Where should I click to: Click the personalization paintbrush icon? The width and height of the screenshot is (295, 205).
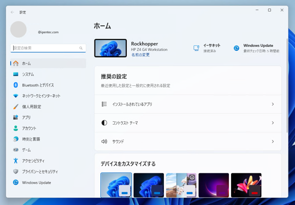(x=16, y=107)
